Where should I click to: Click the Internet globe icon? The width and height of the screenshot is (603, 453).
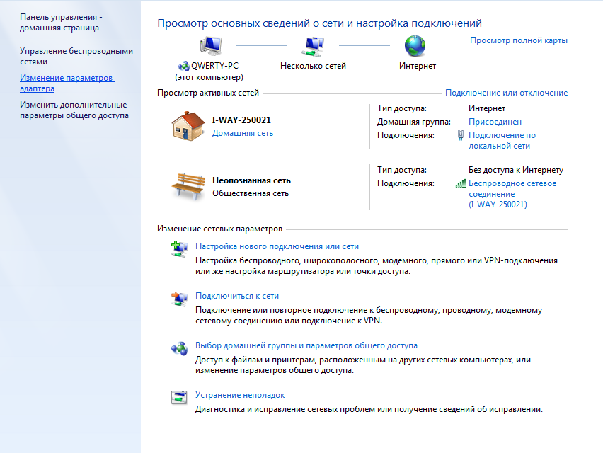point(415,46)
